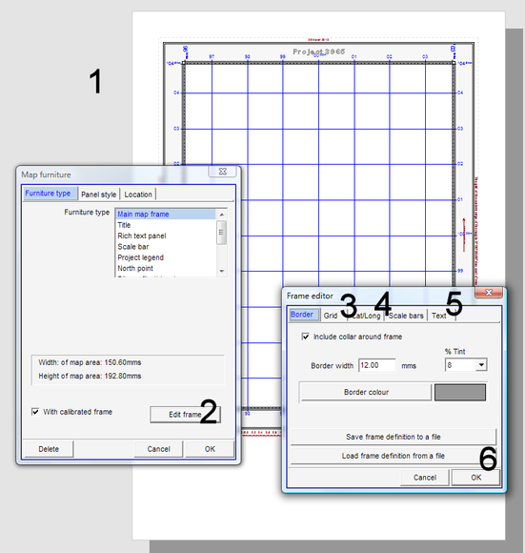Confirm Map furniture dialog with OK
The height and width of the screenshot is (553, 525).
[210, 449]
